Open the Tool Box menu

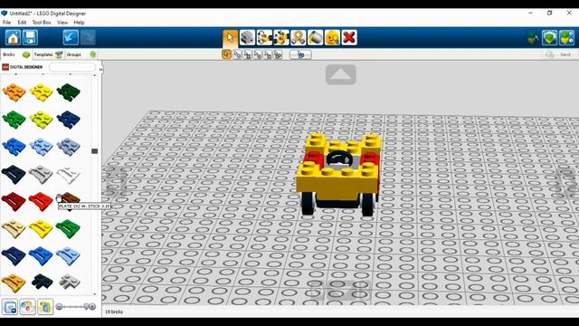[x=42, y=23]
